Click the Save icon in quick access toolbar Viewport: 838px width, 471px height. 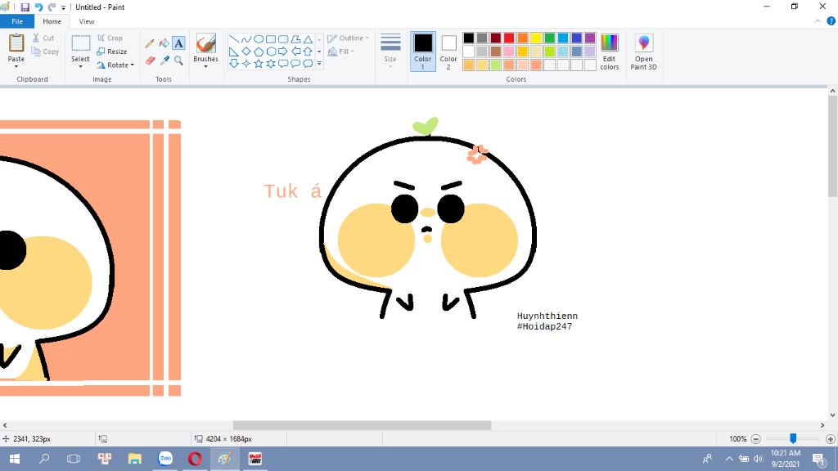25,7
